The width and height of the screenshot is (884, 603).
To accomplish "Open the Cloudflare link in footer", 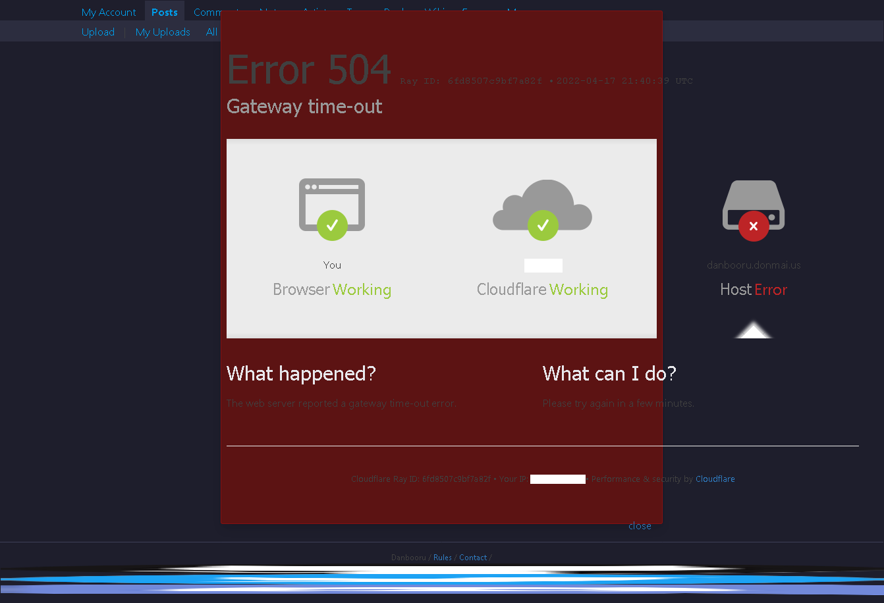I will (x=715, y=479).
